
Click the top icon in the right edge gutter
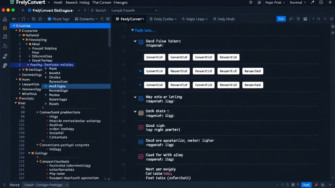point(333,26)
